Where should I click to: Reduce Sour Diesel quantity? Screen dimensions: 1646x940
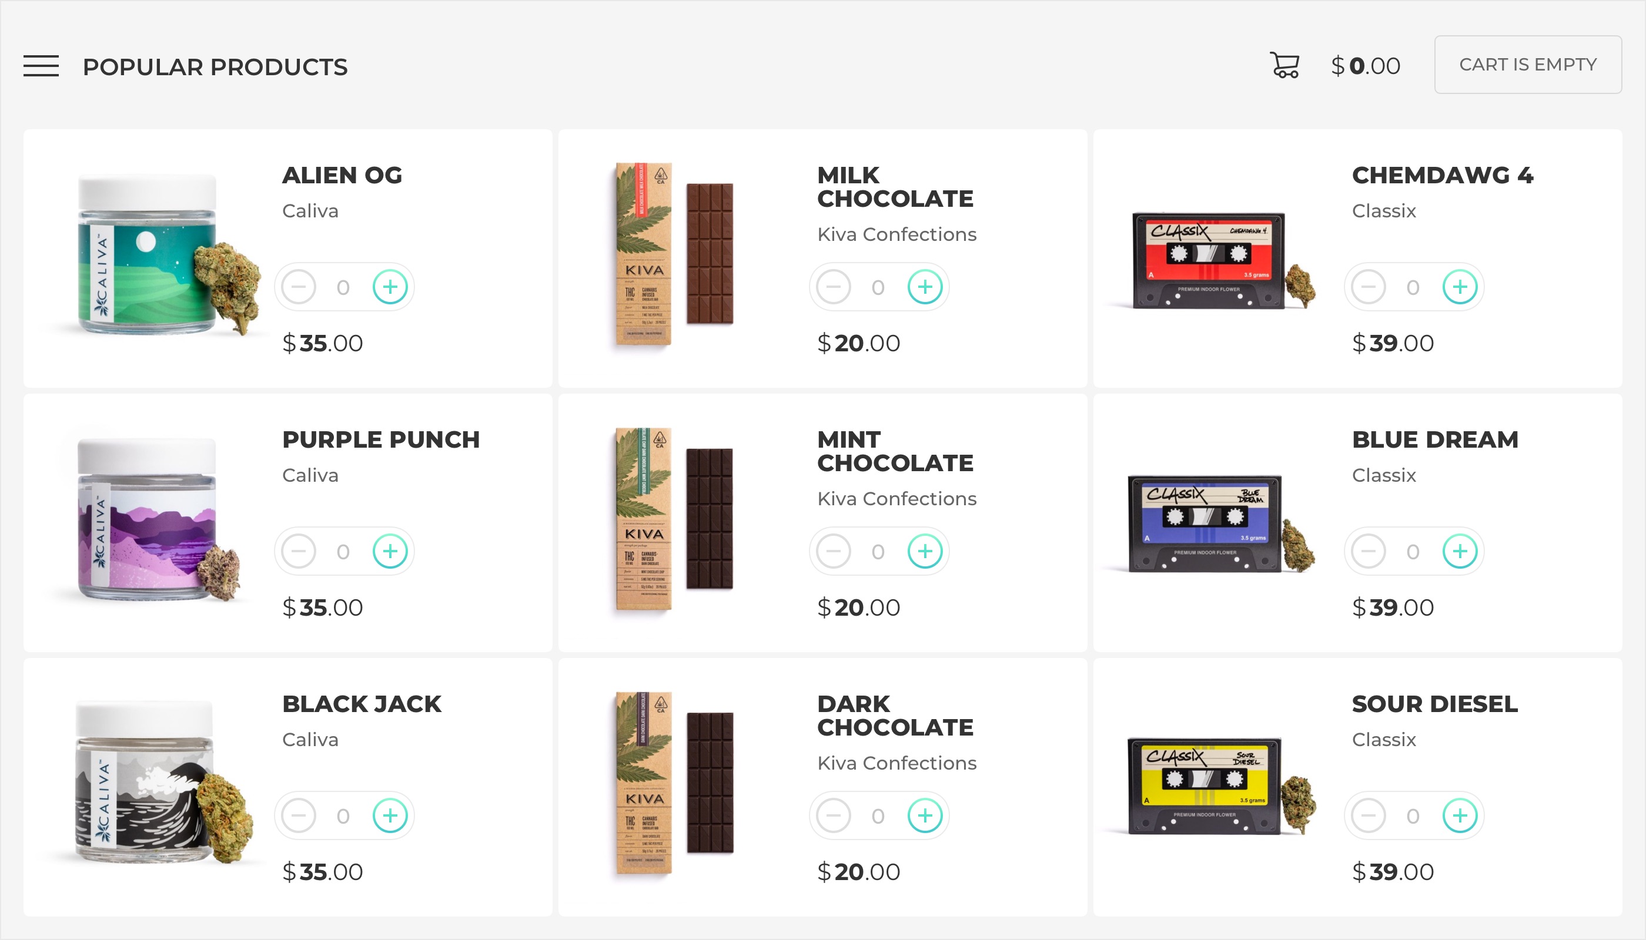coord(1368,815)
